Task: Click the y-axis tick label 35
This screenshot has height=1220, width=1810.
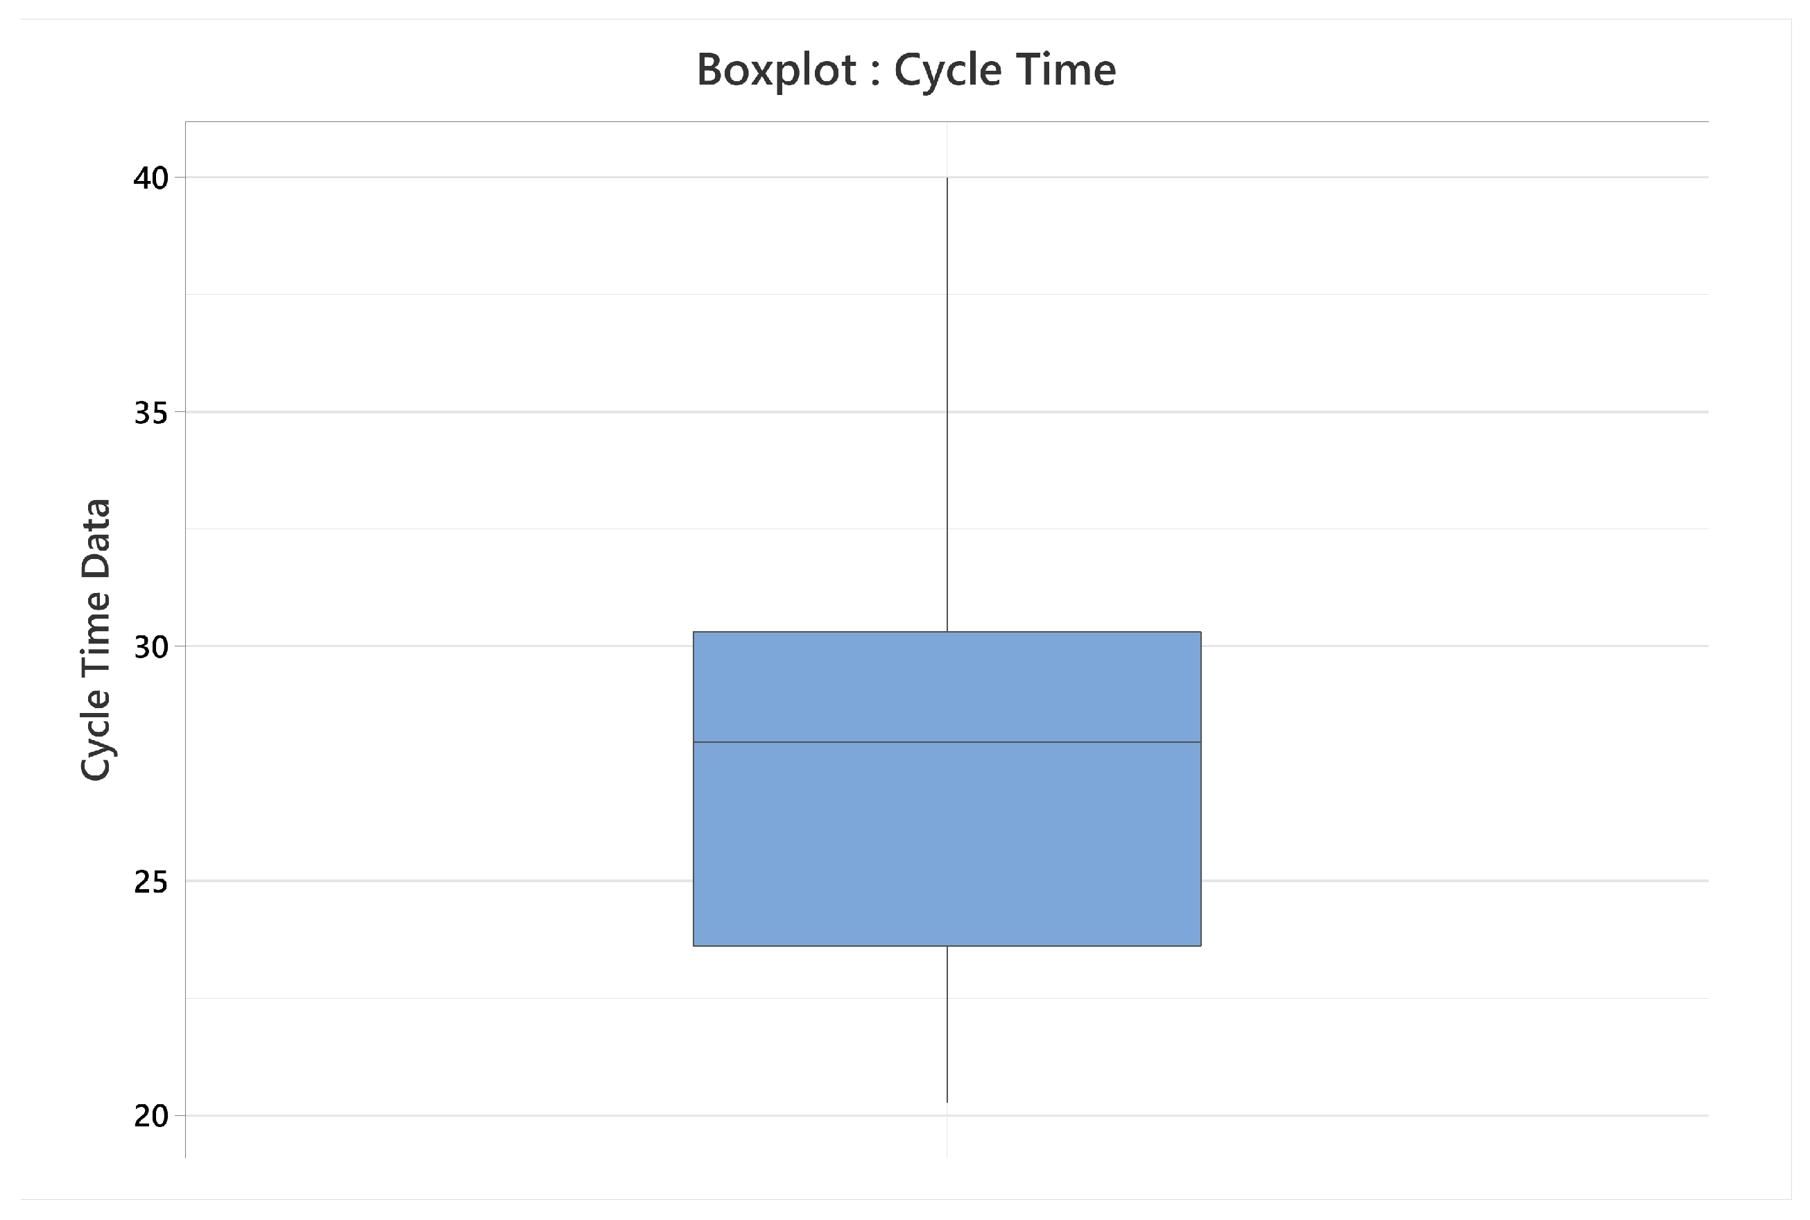Action: (151, 413)
